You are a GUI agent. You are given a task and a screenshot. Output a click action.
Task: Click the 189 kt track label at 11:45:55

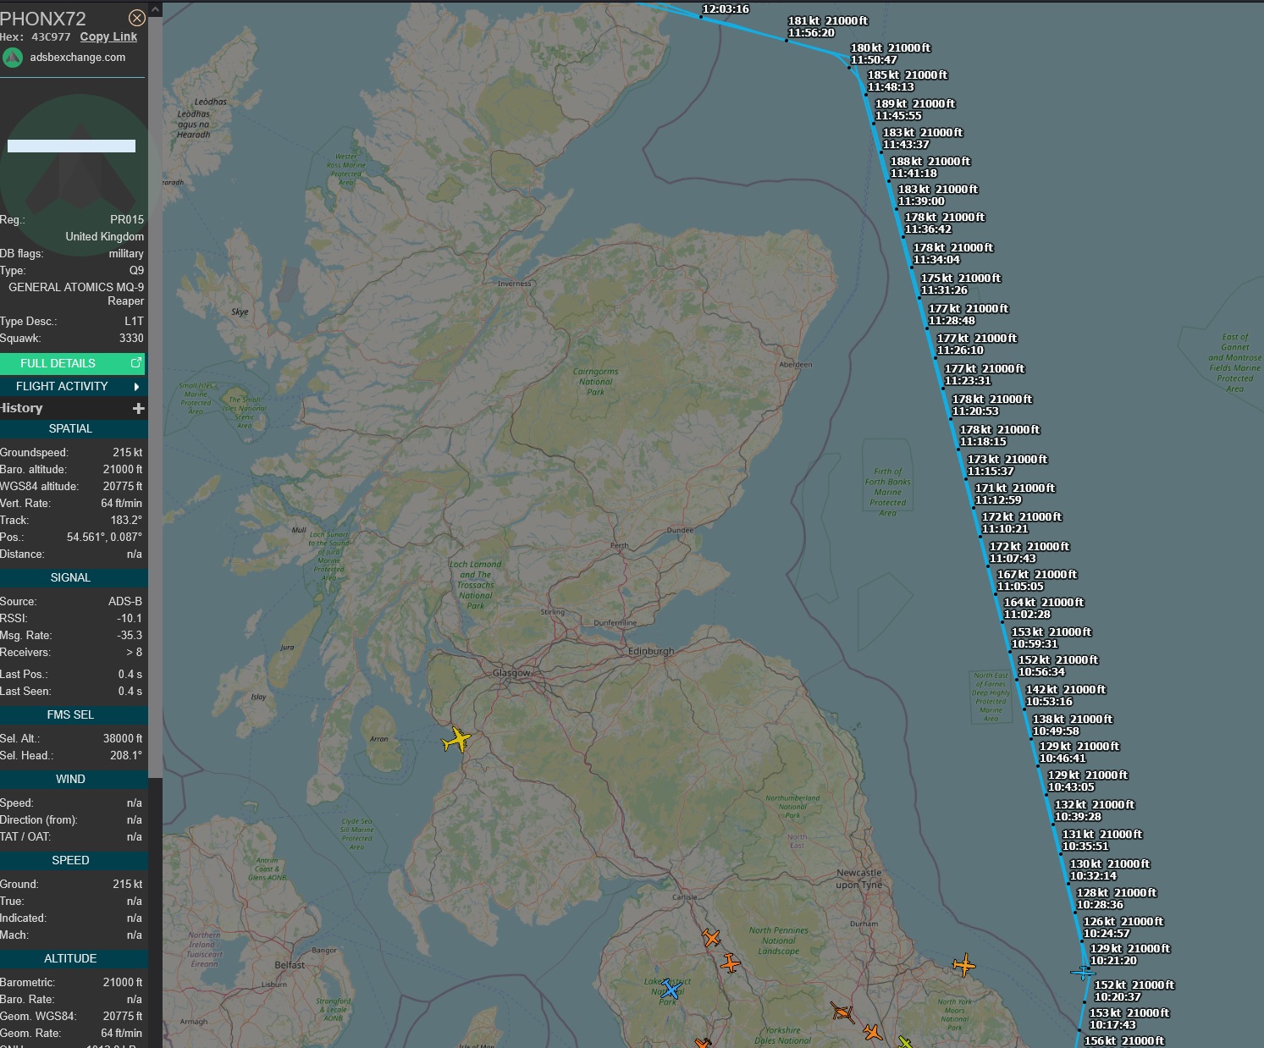(x=915, y=110)
